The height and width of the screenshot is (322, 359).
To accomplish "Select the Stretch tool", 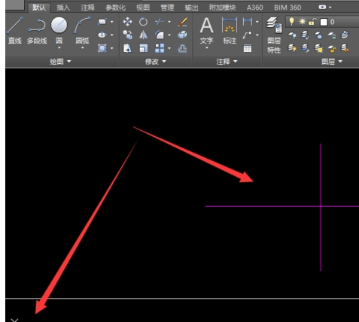I will pyautogui.click(x=127, y=48).
